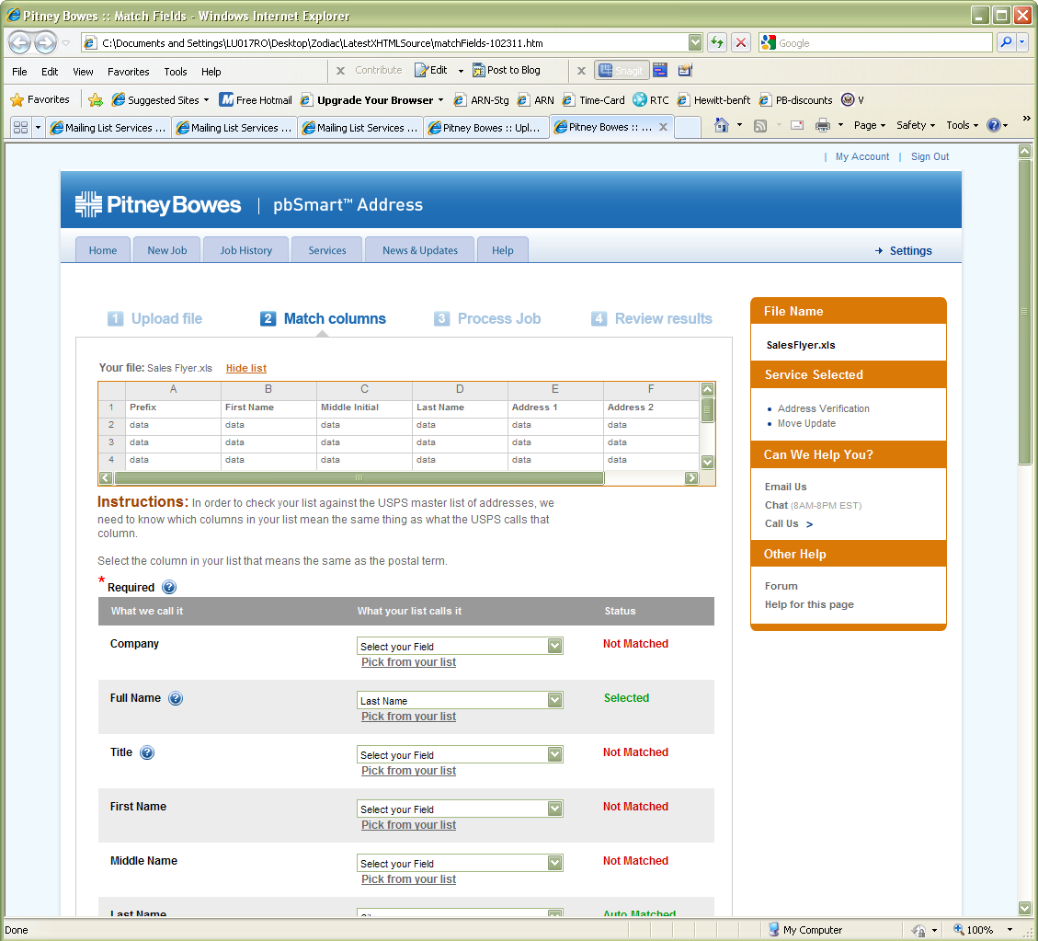This screenshot has width=1038, height=941.
Task: Click file preview scroll down arrow
Action: pyautogui.click(x=707, y=462)
